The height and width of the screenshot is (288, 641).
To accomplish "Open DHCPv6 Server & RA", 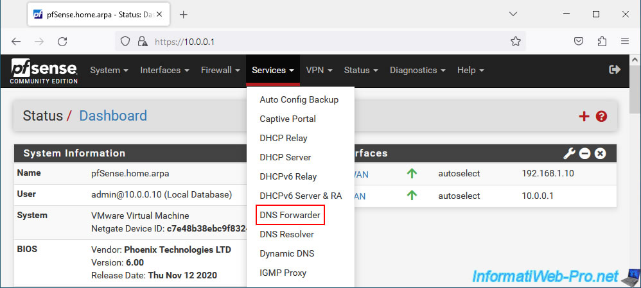I will pos(301,196).
